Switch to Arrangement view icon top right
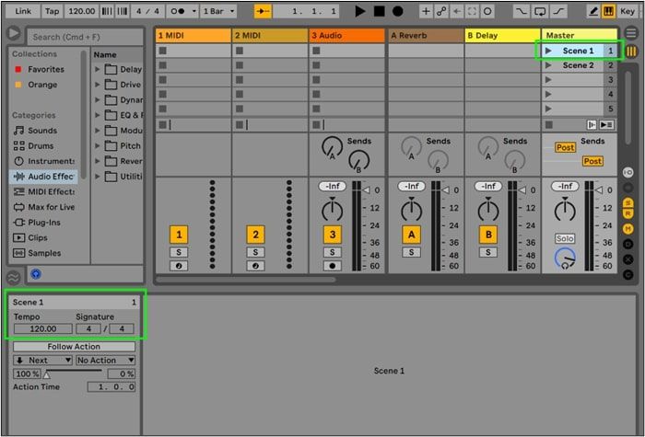 tap(631, 32)
